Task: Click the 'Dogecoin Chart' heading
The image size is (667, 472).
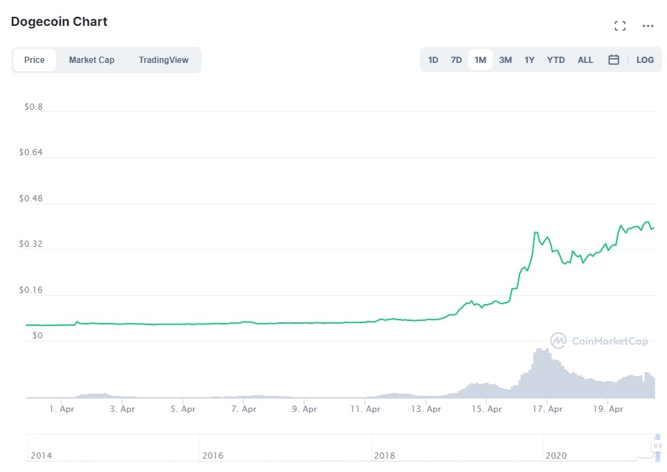Action: coord(59,22)
